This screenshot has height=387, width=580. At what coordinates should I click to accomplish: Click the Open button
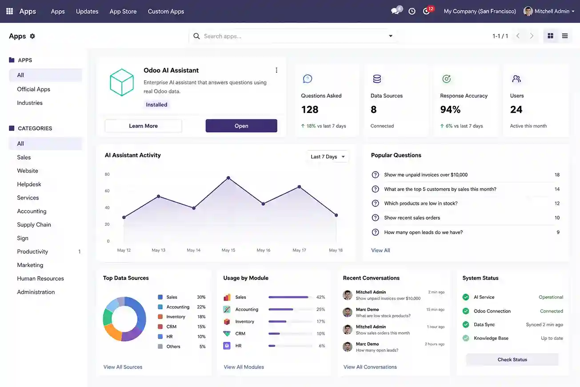click(x=241, y=126)
